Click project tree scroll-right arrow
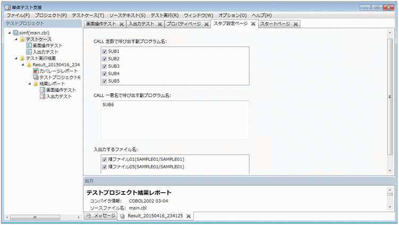 [79, 218]
